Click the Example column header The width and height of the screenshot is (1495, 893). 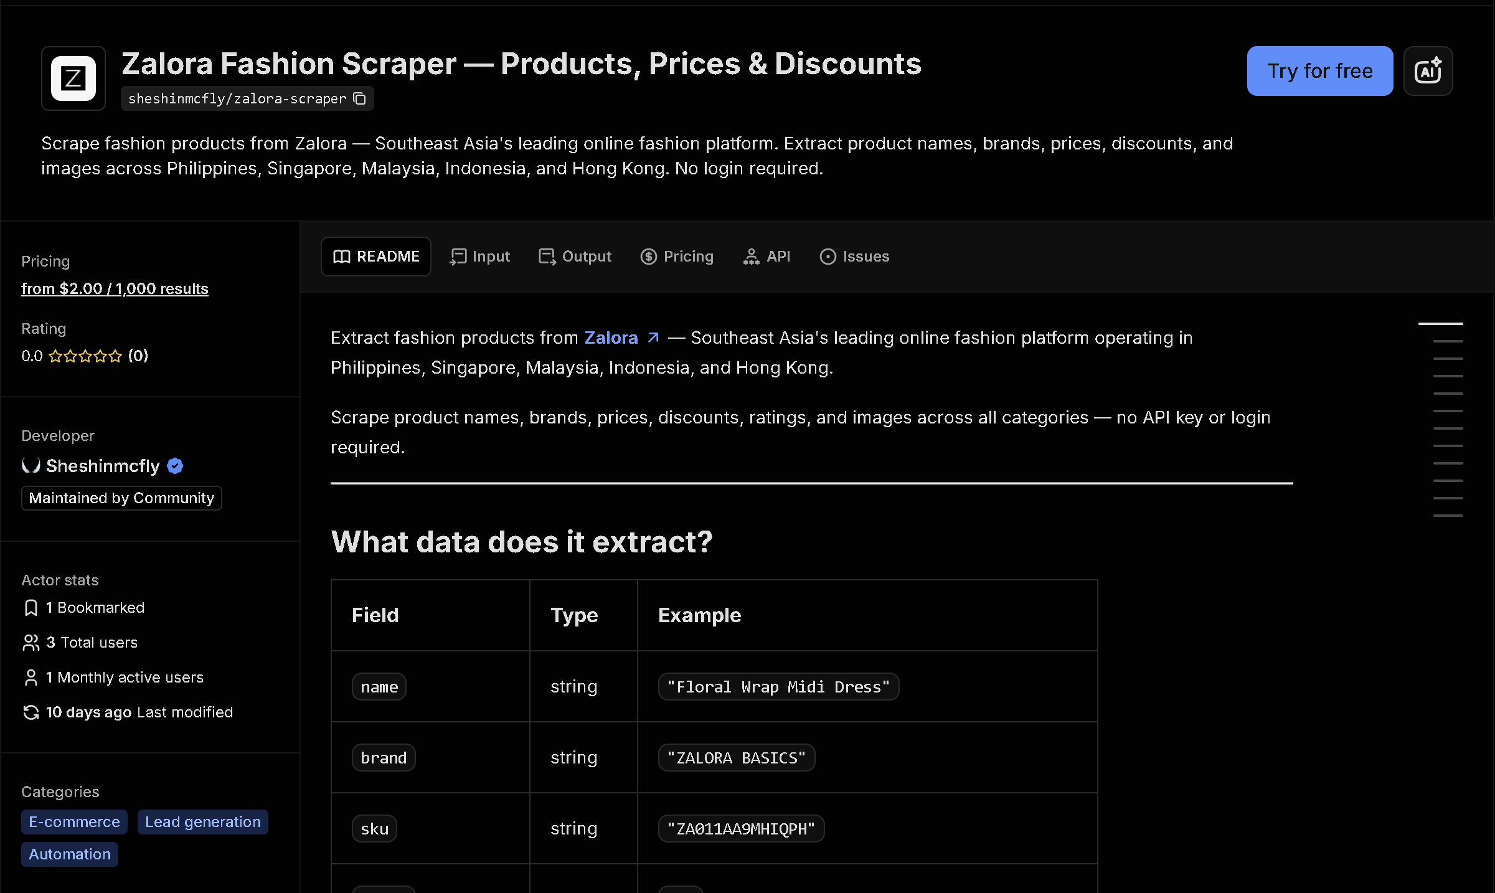click(699, 615)
